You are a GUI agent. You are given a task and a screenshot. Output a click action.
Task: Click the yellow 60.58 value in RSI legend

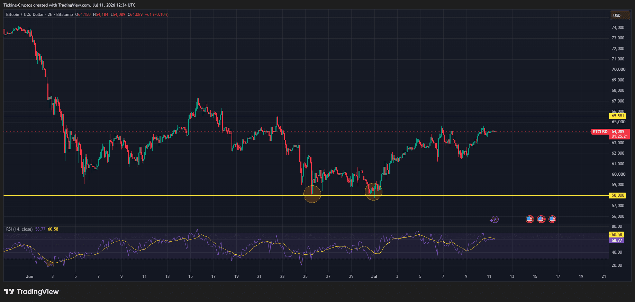53,229
